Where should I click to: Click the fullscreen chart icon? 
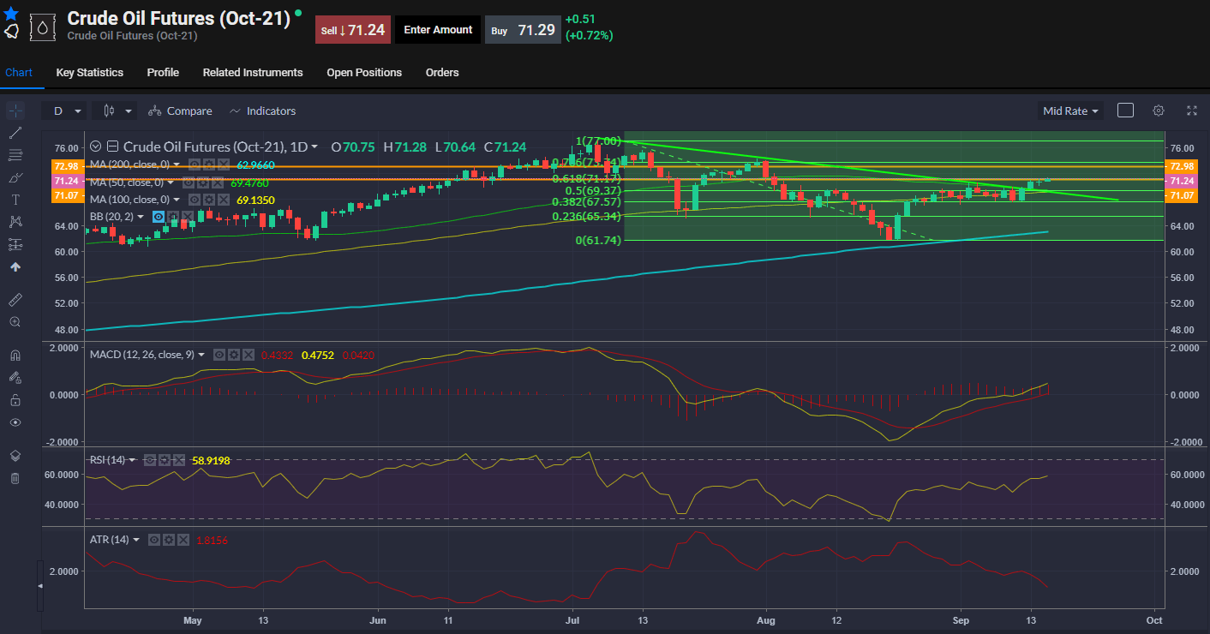click(1192, 111)
